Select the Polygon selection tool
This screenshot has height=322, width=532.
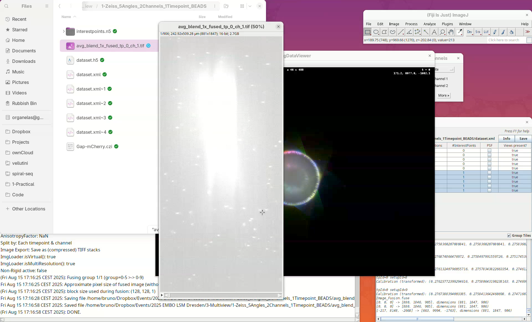point(384,32)
